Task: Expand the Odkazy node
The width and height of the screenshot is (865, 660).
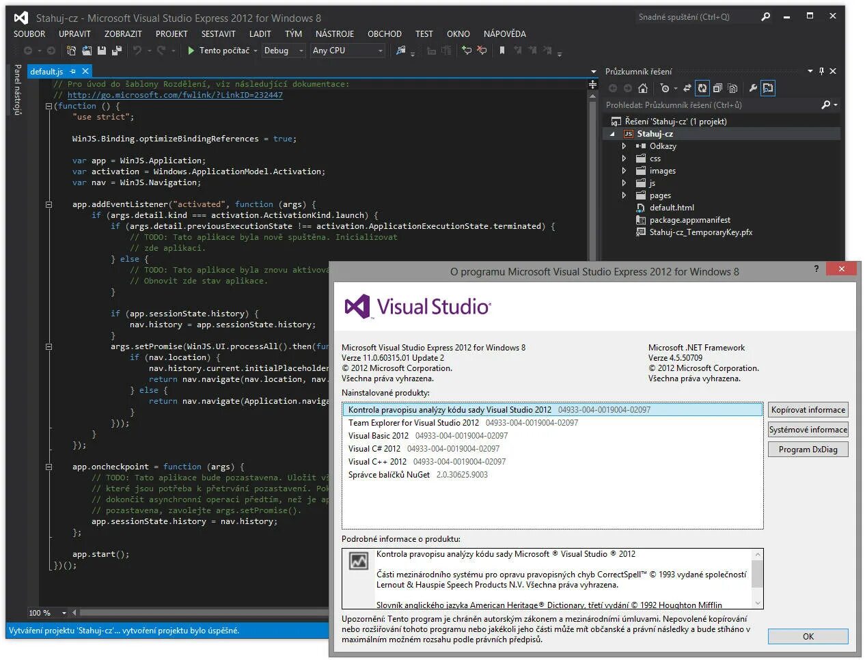Action: (x=624, y=146)
